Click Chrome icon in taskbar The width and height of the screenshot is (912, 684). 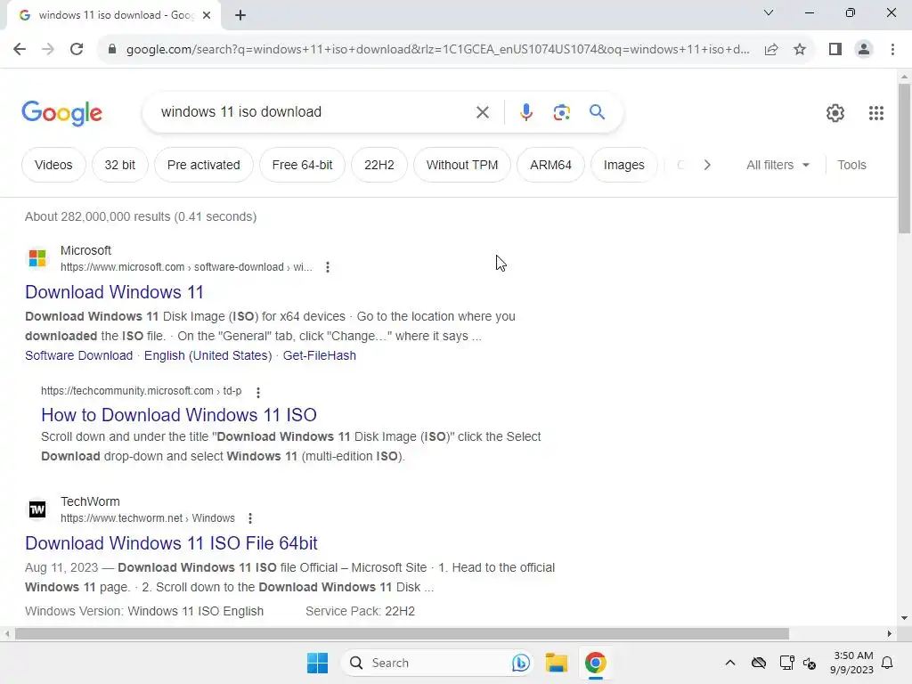pos(595,663)
